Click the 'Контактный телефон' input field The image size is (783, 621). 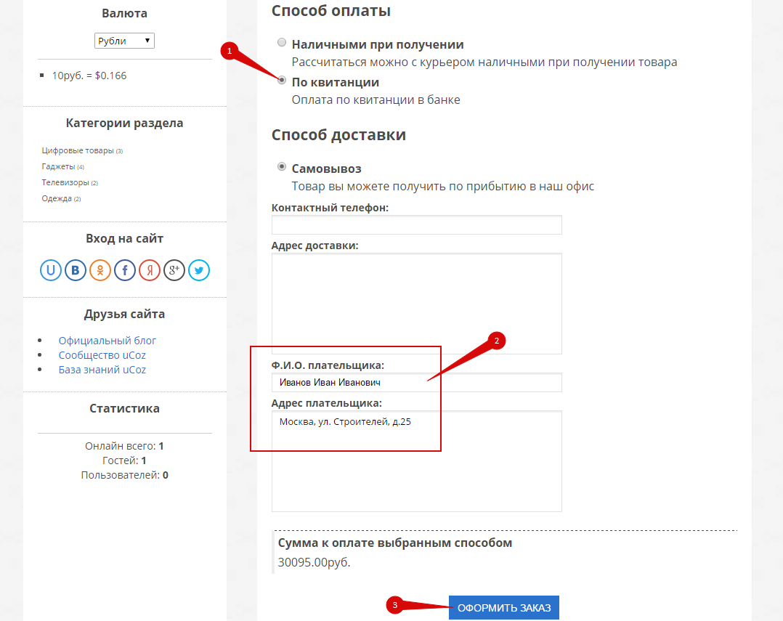(x=416, y=225)
